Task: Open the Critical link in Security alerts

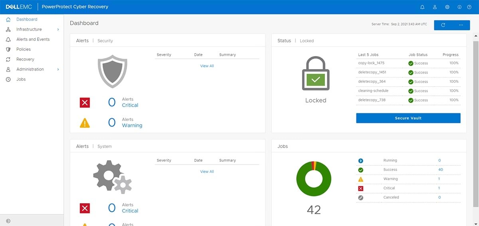Action: coord(130,105)
